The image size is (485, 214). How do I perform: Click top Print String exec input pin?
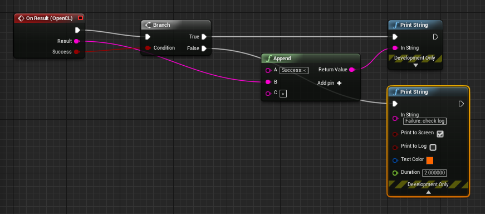click(395, 37)
